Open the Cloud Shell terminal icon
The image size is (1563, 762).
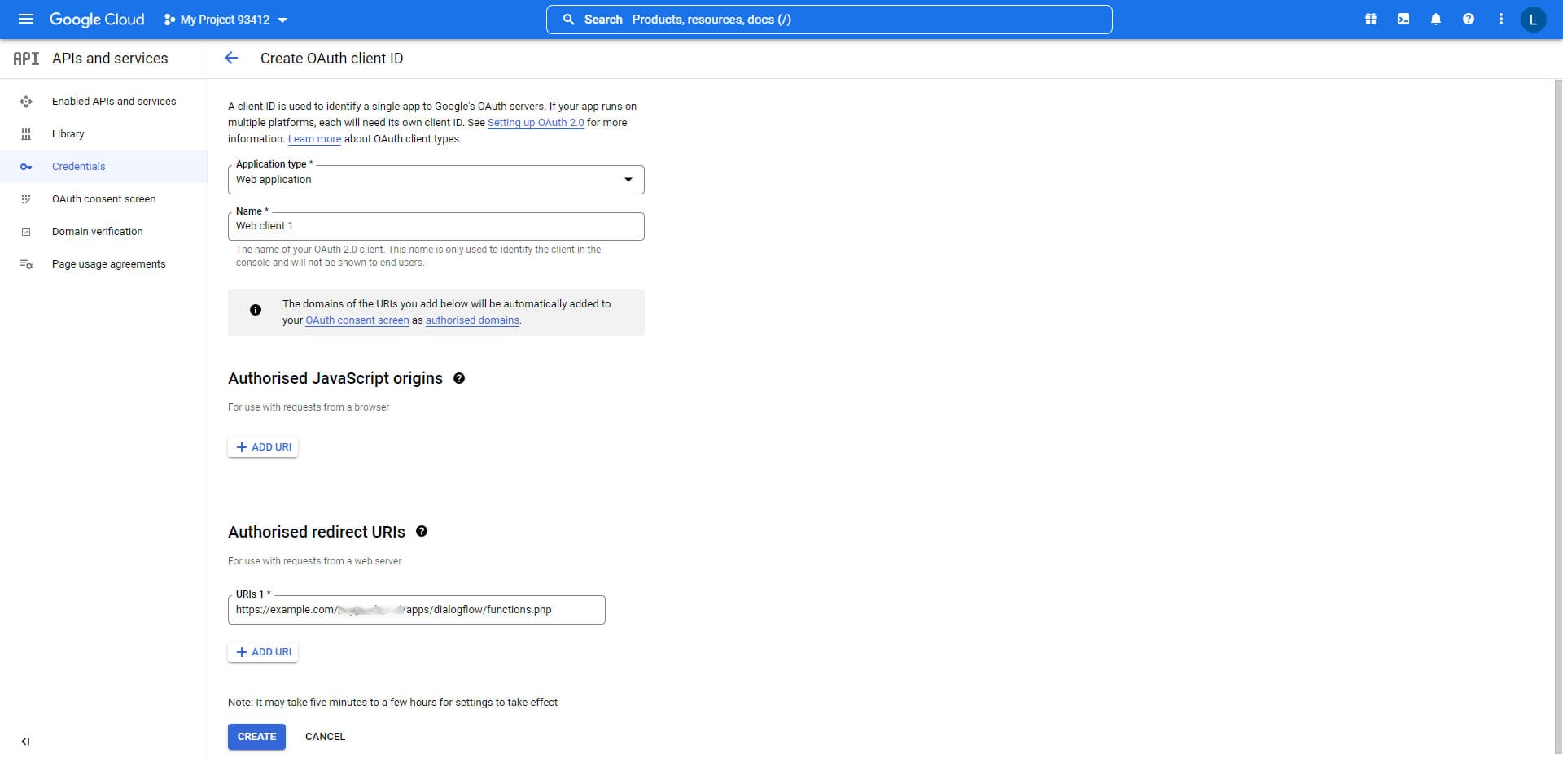pyautogui.click(x=1403, y=19)
